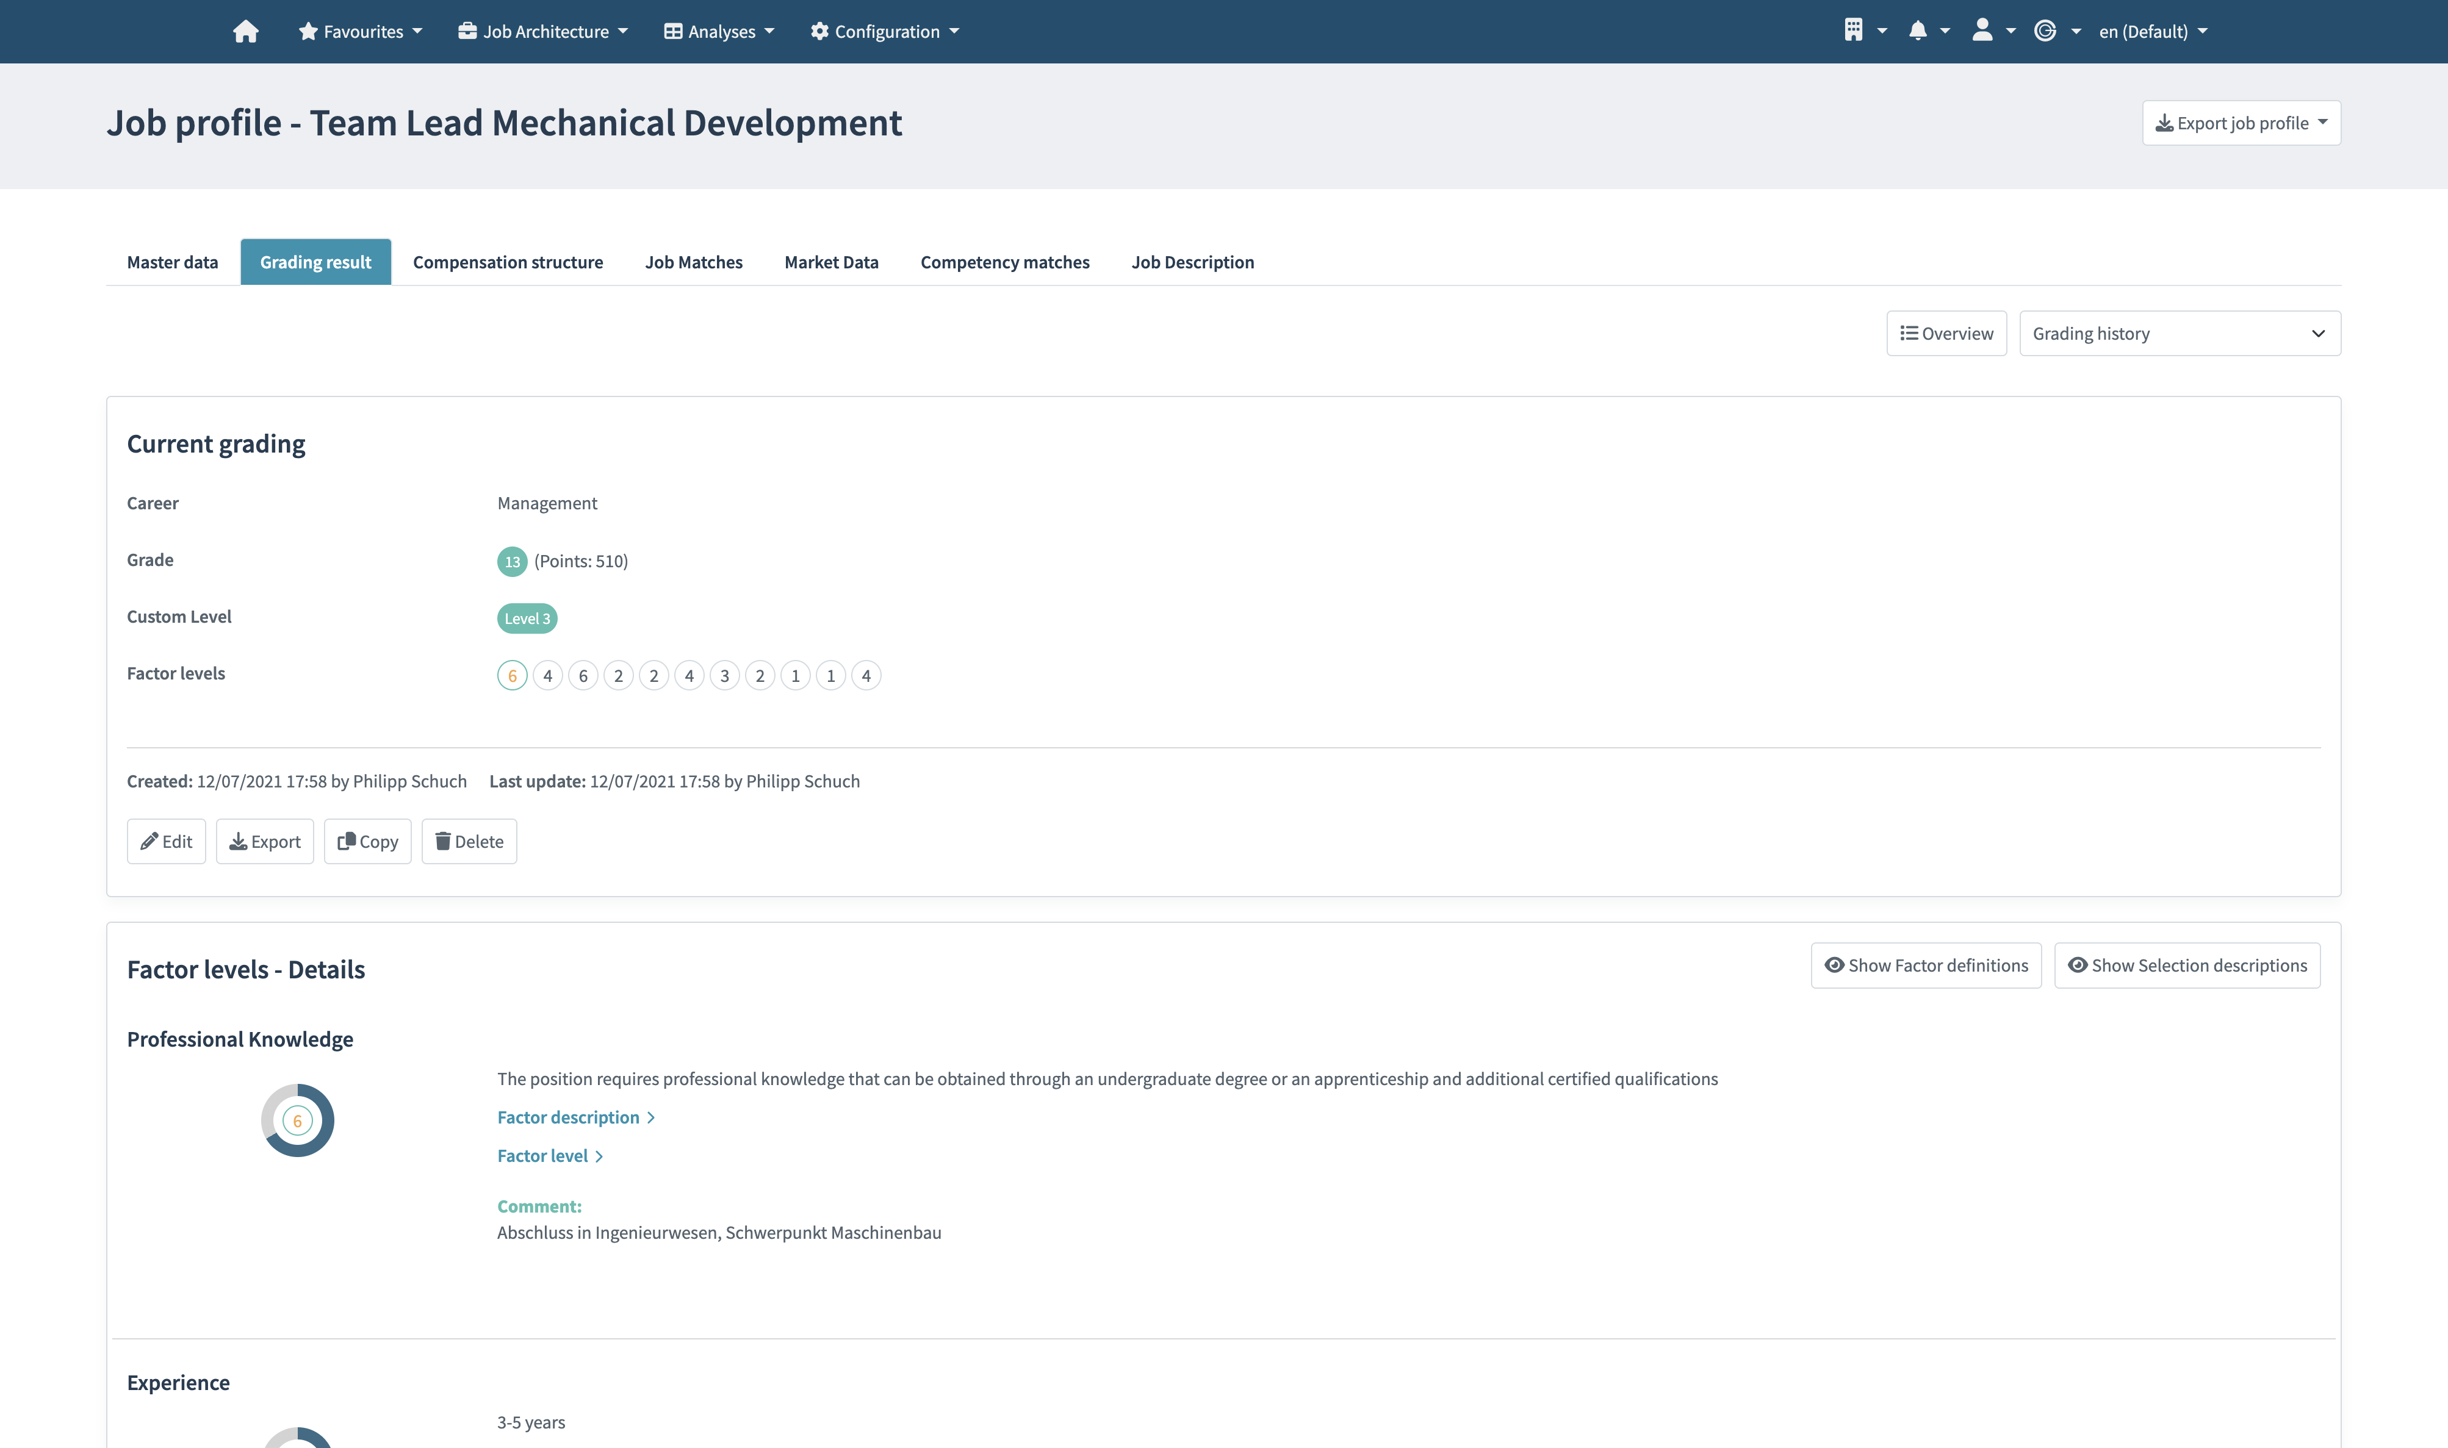
Task: Click the Overview list button
Action: point(1946,334)
